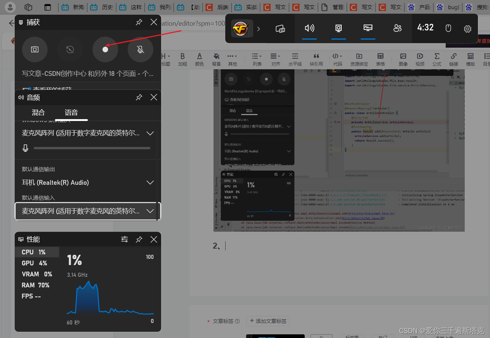
Task: Toggle the performance widget from Game Bar
Action: (368, 29)
